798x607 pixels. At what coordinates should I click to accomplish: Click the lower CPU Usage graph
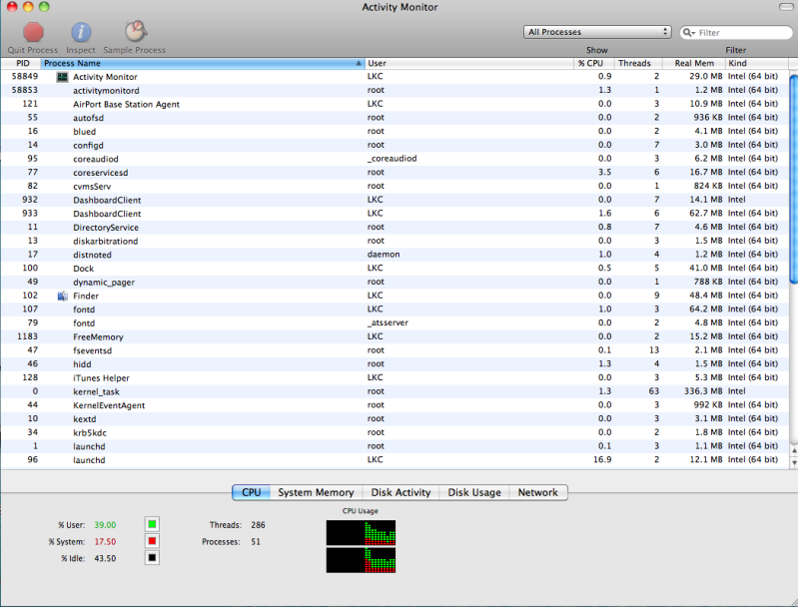(x=361, y=560)
